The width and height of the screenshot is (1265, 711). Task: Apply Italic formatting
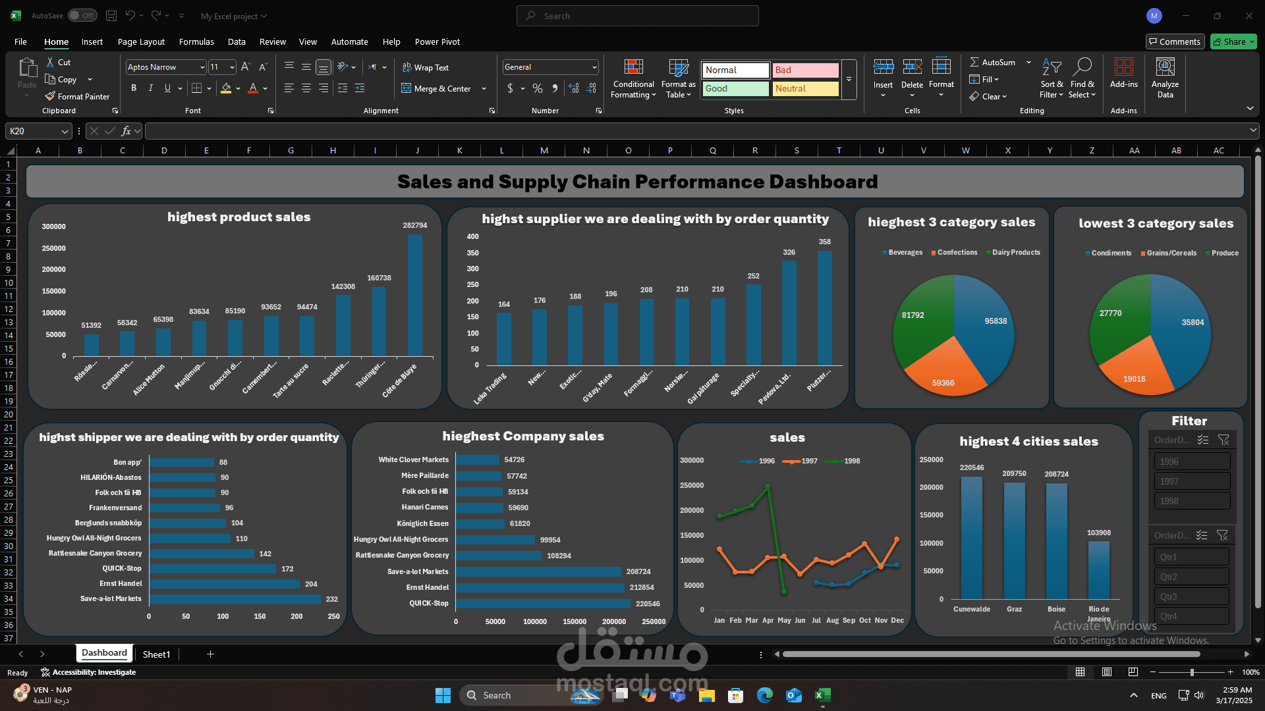click(x=151, y=88)
